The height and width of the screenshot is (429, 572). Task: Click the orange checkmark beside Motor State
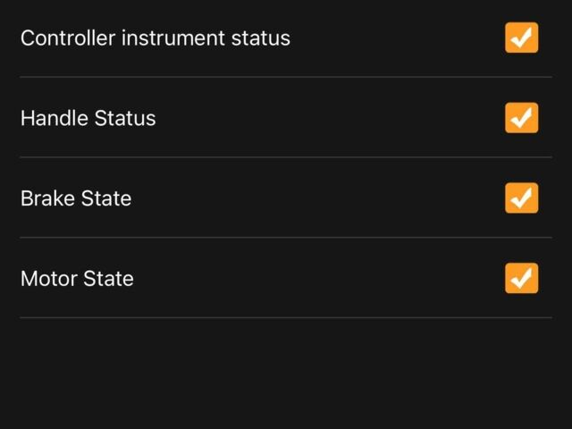point(521,278)
